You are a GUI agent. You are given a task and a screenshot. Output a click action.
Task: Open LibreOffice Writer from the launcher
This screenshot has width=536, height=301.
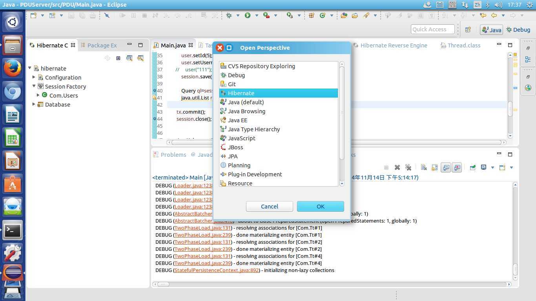point(13,115)
